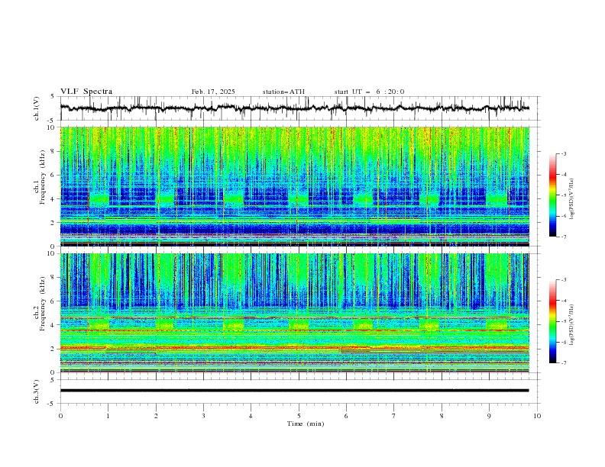
Task: Click time axis tick label "10"
Action: point(537,416)
